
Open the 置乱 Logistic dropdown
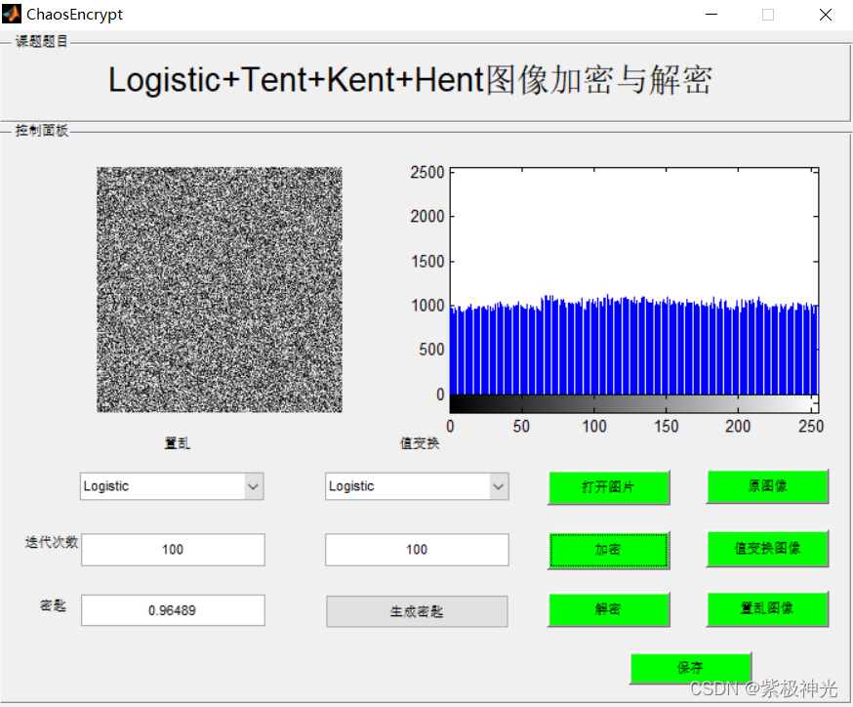[172, 486]
